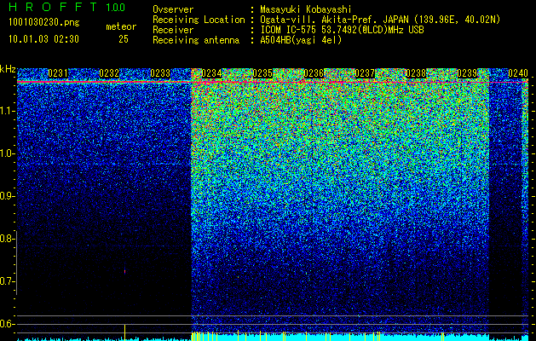
Task: Click the file name 1001030230.png
Action: [44, 23]
